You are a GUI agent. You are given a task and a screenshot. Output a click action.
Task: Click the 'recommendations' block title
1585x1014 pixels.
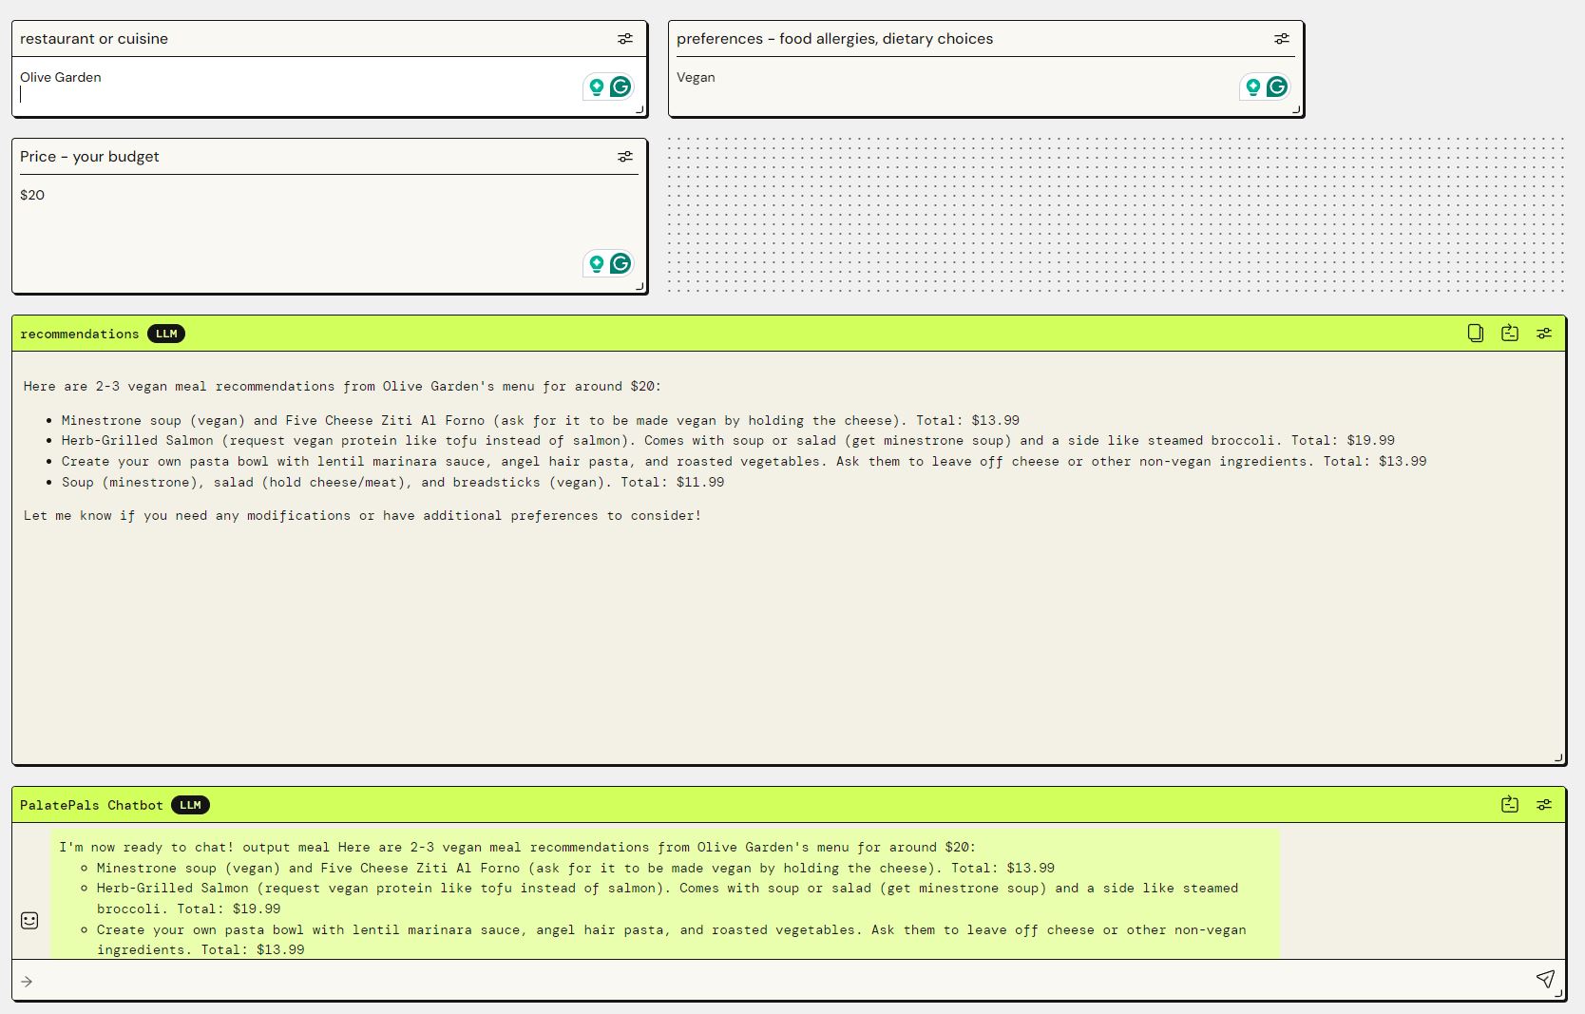click(x=80, y=334)
